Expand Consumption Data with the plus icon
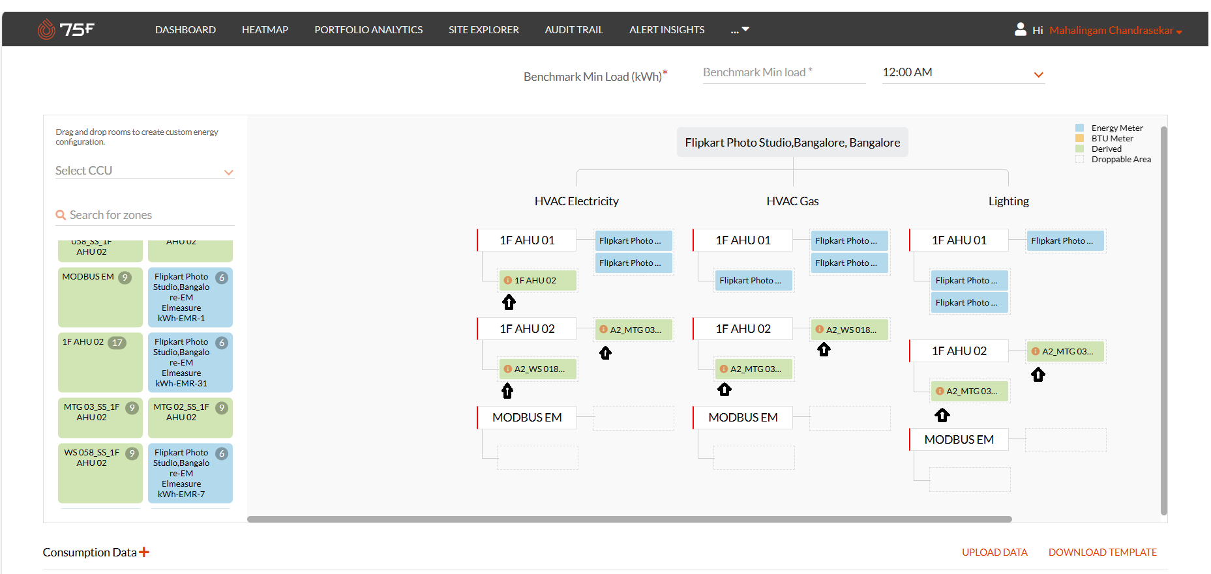The width and height of the screenshot is (1211, 574). tap(144, 552)
